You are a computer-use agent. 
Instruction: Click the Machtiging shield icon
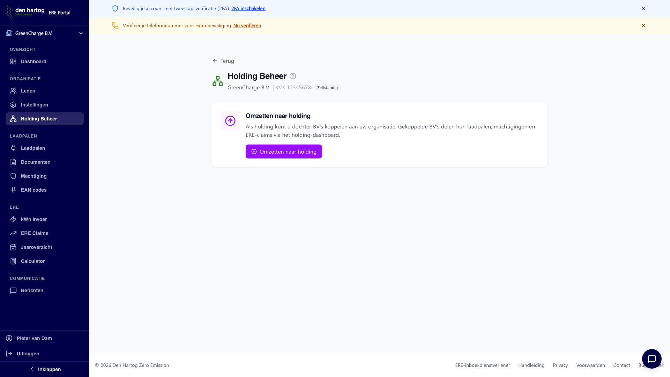13,176
